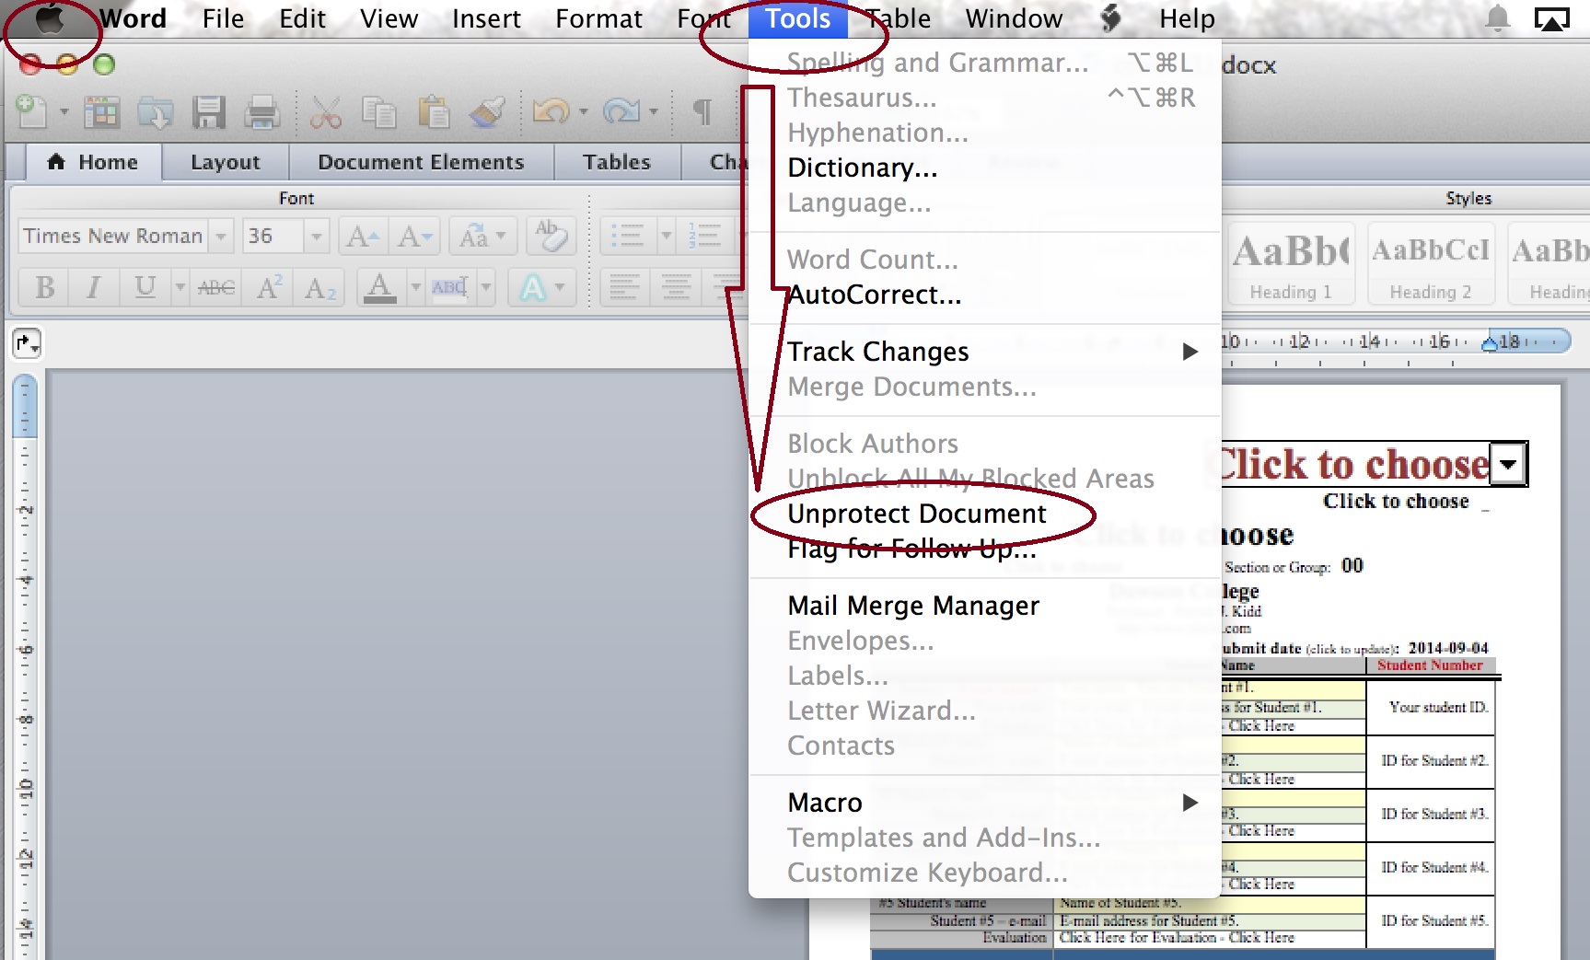1590x960 pixels.
Task: Switch to the Tables ribbon tab
Action: [x=617, y=162]
